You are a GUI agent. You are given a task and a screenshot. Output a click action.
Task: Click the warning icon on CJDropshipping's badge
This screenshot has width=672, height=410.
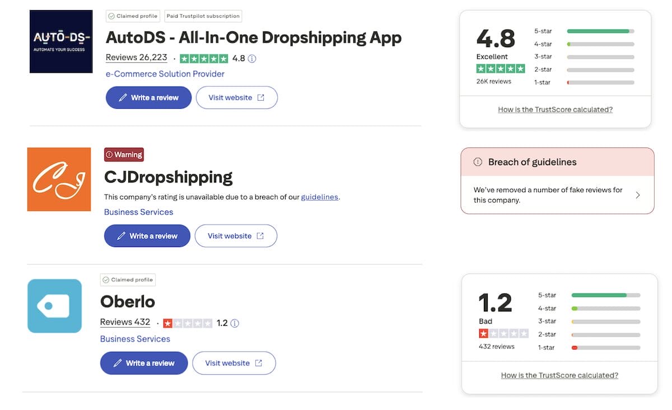(110, 155)
